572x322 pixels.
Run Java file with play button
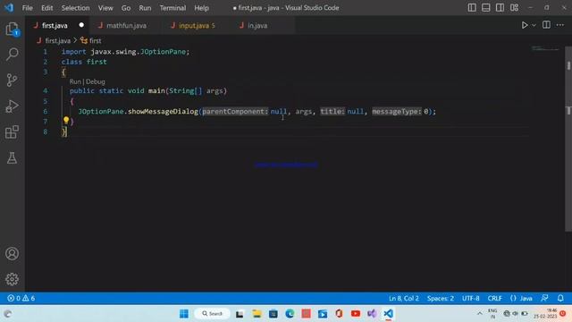[x=525, y=25]
